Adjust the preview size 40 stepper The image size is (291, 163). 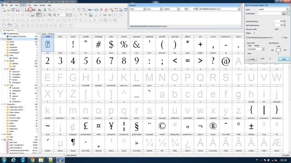coord(196,9)
